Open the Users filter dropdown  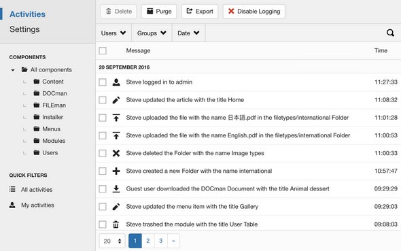(x=114, y=33)
